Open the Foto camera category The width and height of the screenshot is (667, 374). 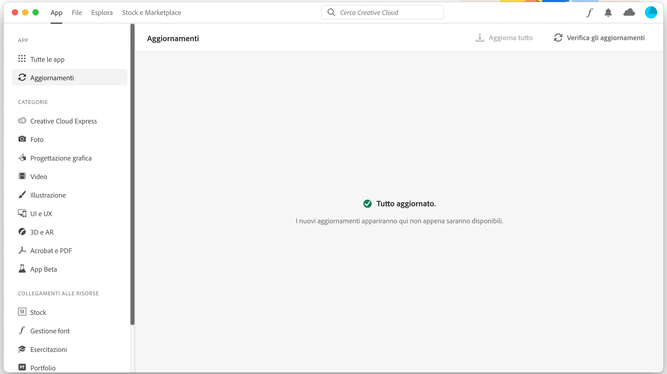pyautogui.click(x=37, y=140)
